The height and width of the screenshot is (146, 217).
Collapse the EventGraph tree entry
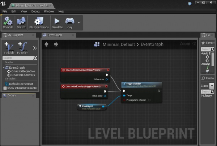click(x=4, y=68)
